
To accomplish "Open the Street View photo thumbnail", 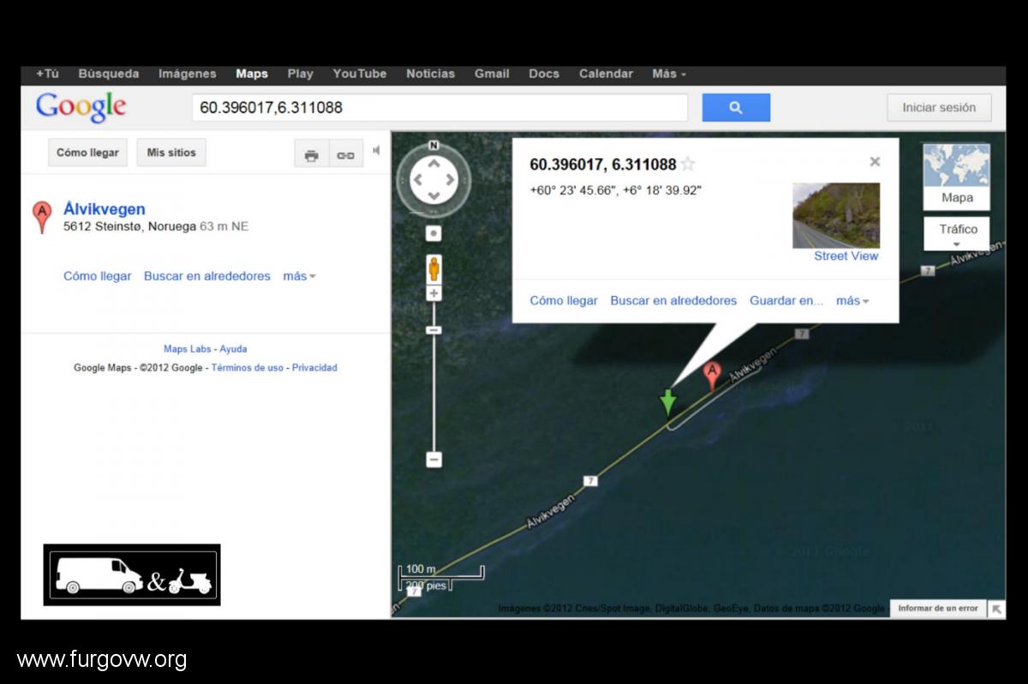I will click(836, 215).
